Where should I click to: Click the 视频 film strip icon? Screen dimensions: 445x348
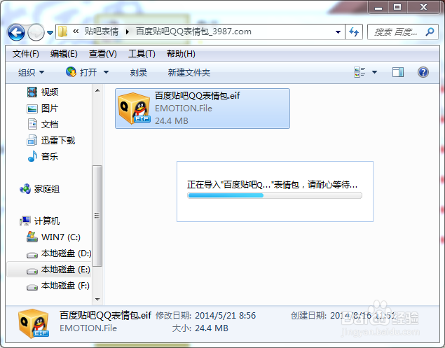click(x=32, y=92)
